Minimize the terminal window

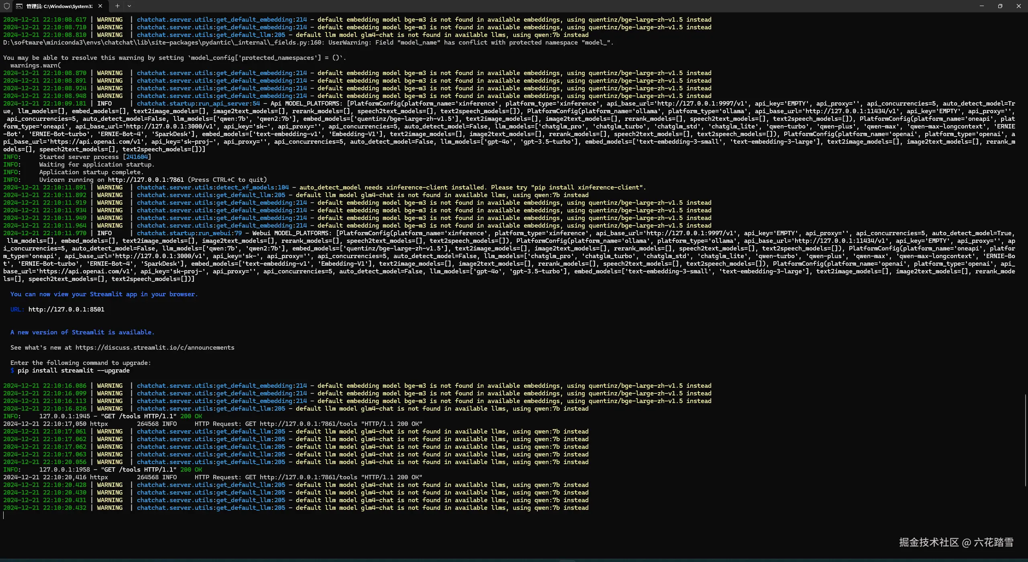coord(981,6)
